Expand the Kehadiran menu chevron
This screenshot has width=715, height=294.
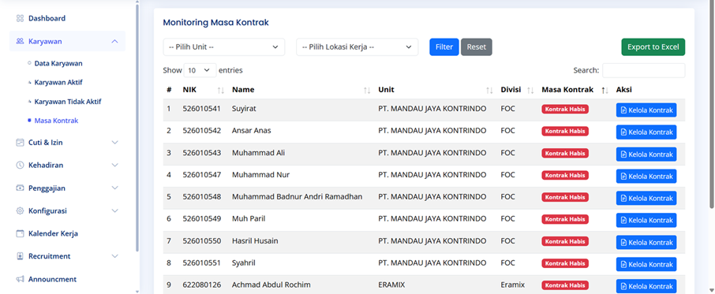click(115, 166)
